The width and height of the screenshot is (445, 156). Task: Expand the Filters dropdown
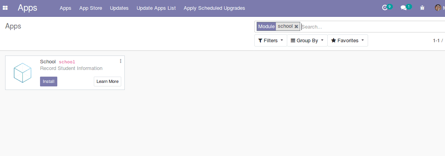coord(271,40)
